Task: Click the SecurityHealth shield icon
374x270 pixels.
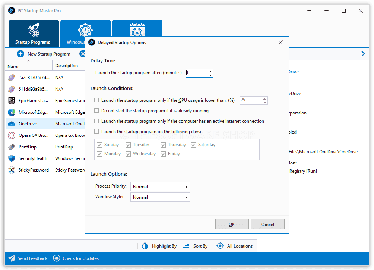Action: click(x=12, y=158)
